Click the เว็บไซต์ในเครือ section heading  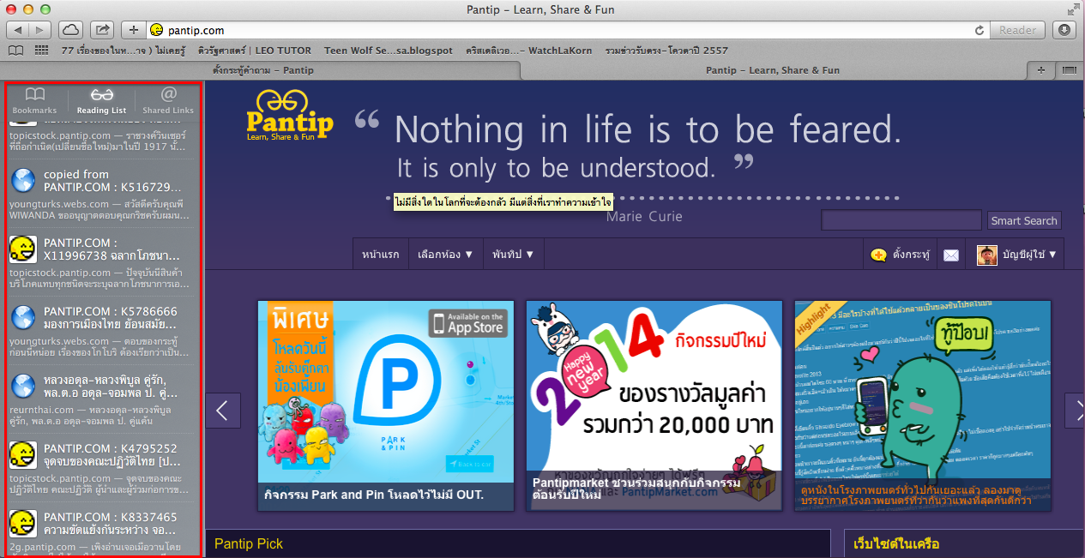click(x=896, y=543)
